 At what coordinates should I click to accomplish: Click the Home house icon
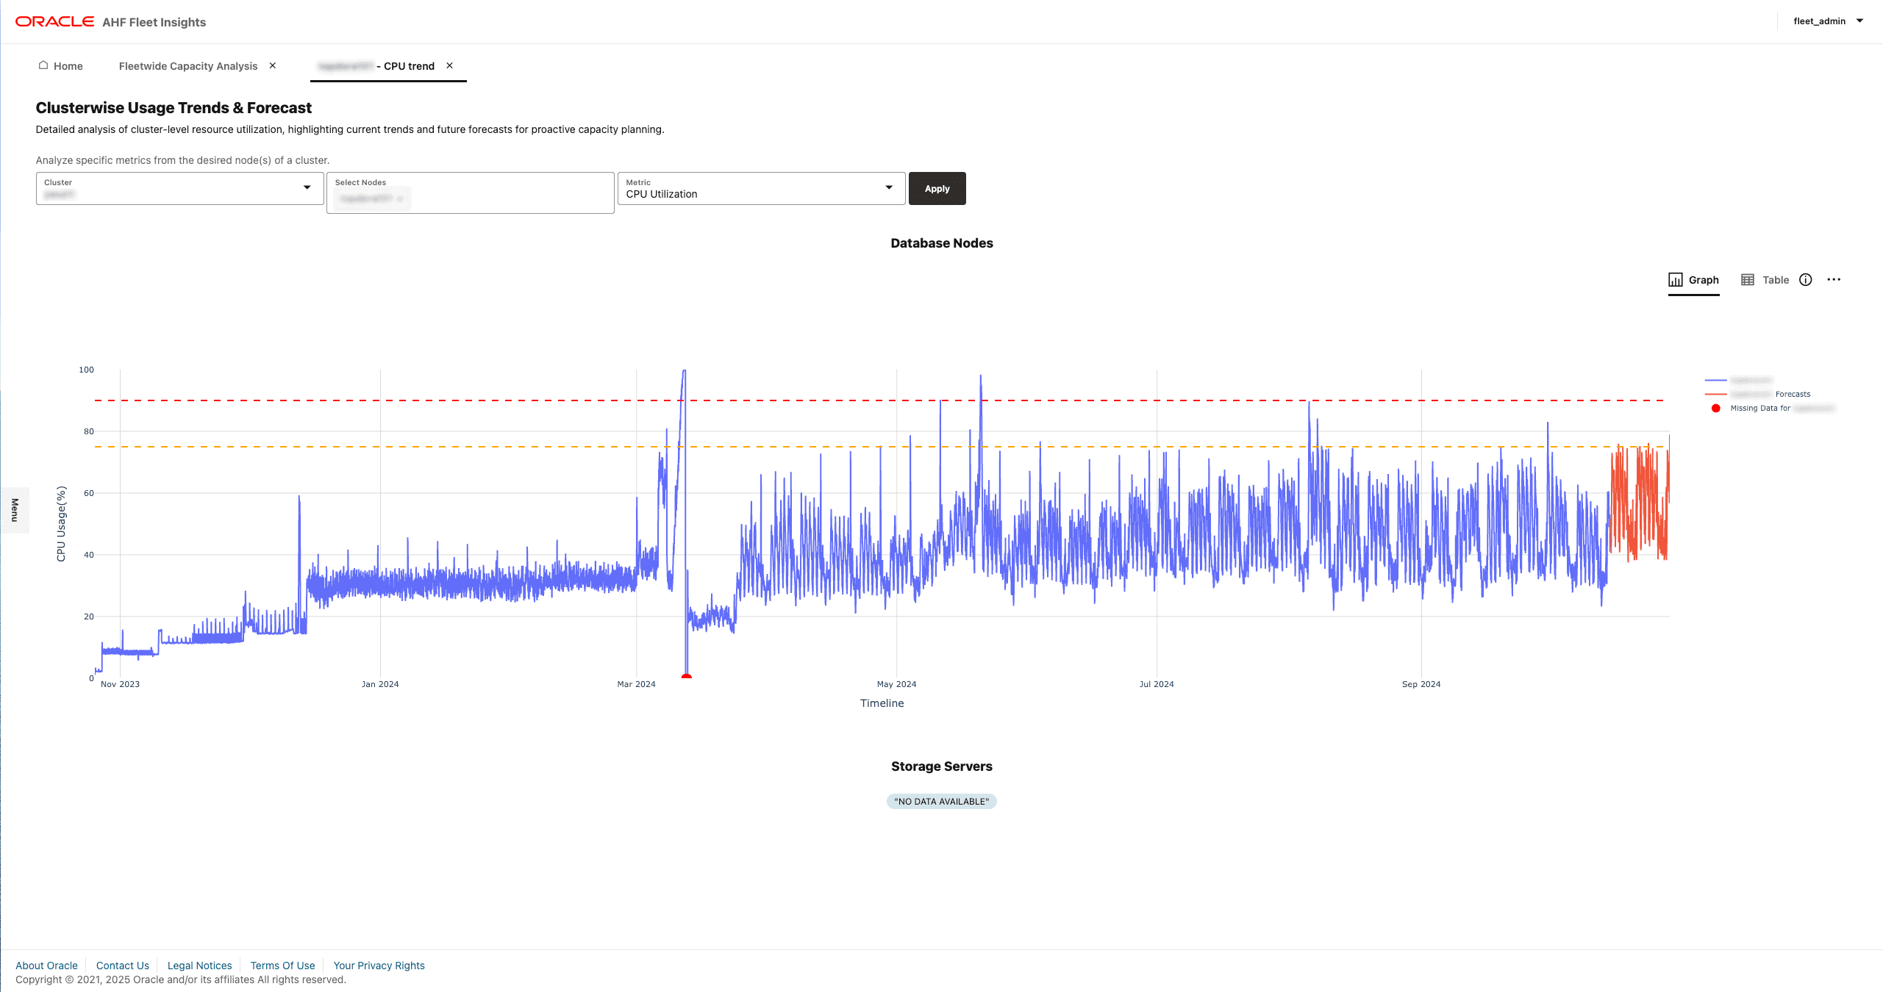click(x=43, y=65)
